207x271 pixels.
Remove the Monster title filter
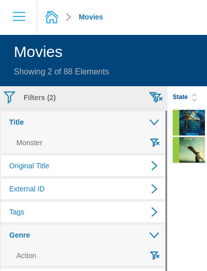tap(155, 143)
